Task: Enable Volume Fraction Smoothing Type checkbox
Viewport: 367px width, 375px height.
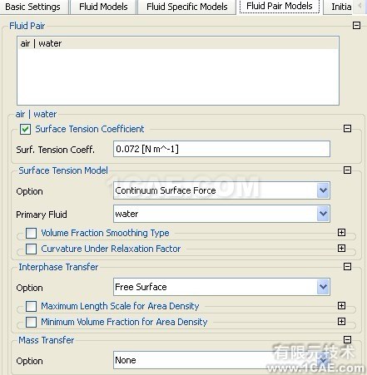Action: [31, 233]
